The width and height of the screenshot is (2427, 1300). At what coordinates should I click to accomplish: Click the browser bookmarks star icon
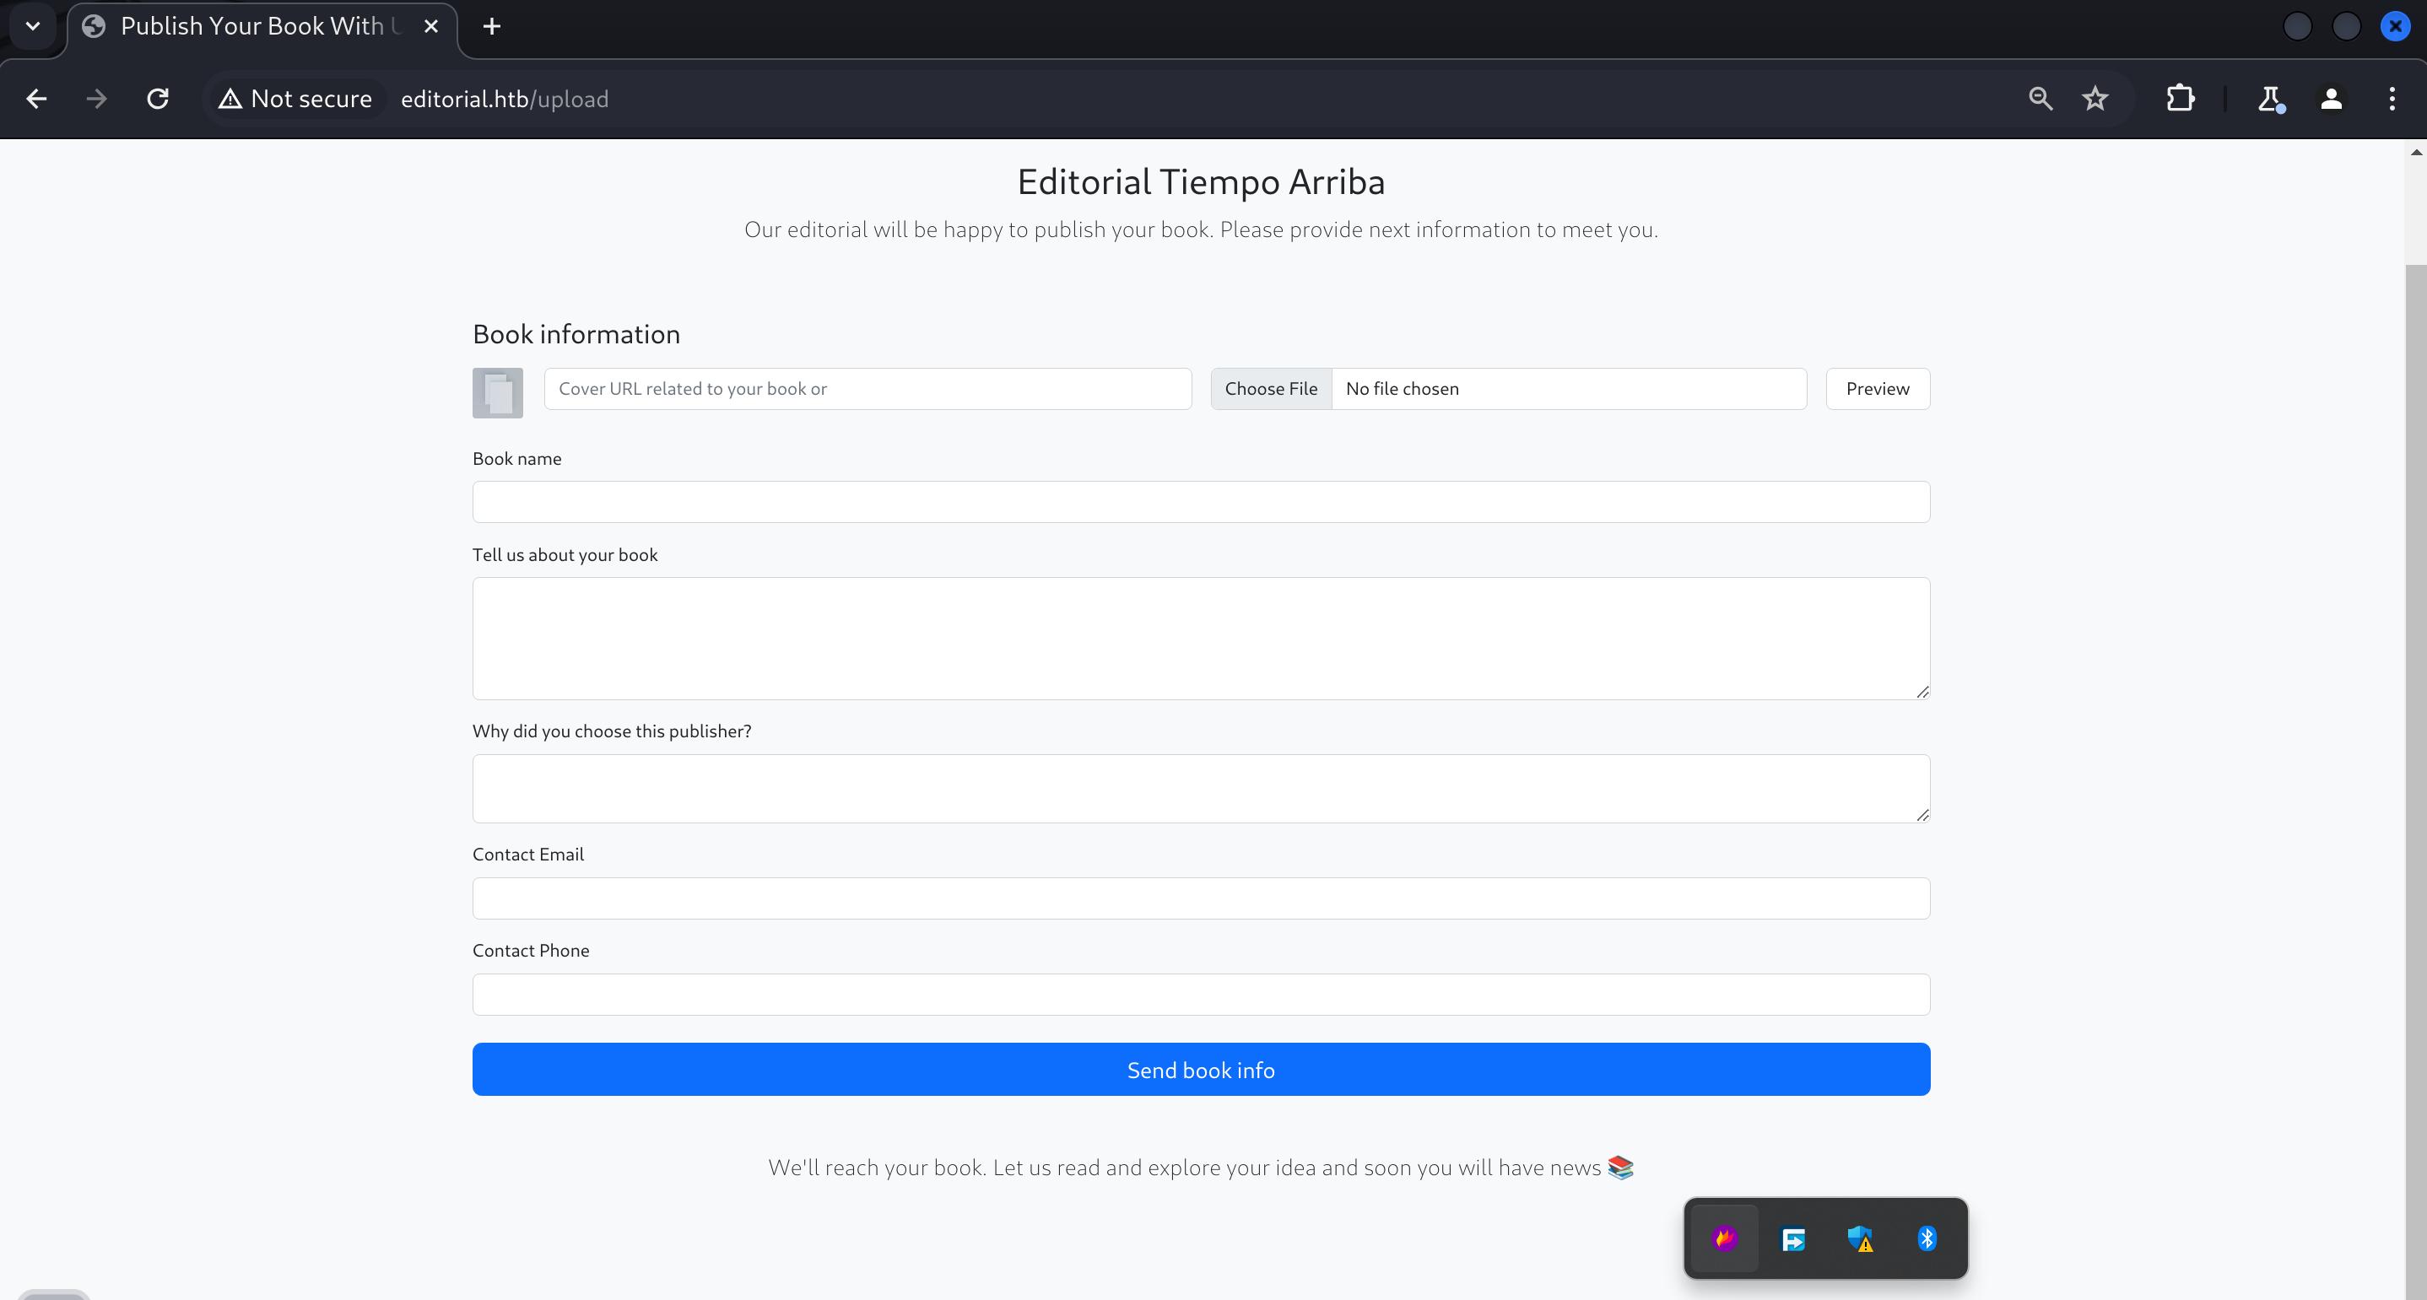[x=2098, y=100]
